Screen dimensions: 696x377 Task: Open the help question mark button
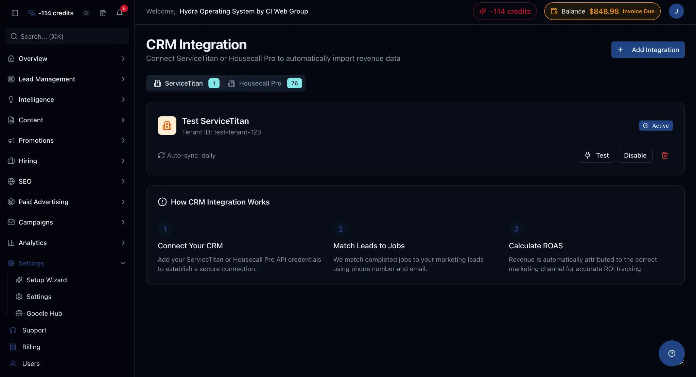pyautogui.click(x=672, y=353)
